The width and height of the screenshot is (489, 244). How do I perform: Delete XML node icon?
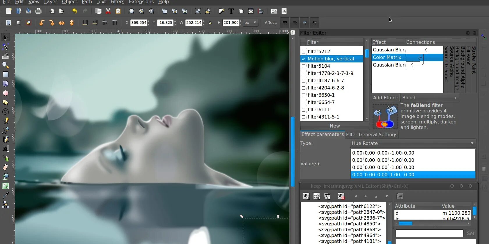click(x=341, y=196)
